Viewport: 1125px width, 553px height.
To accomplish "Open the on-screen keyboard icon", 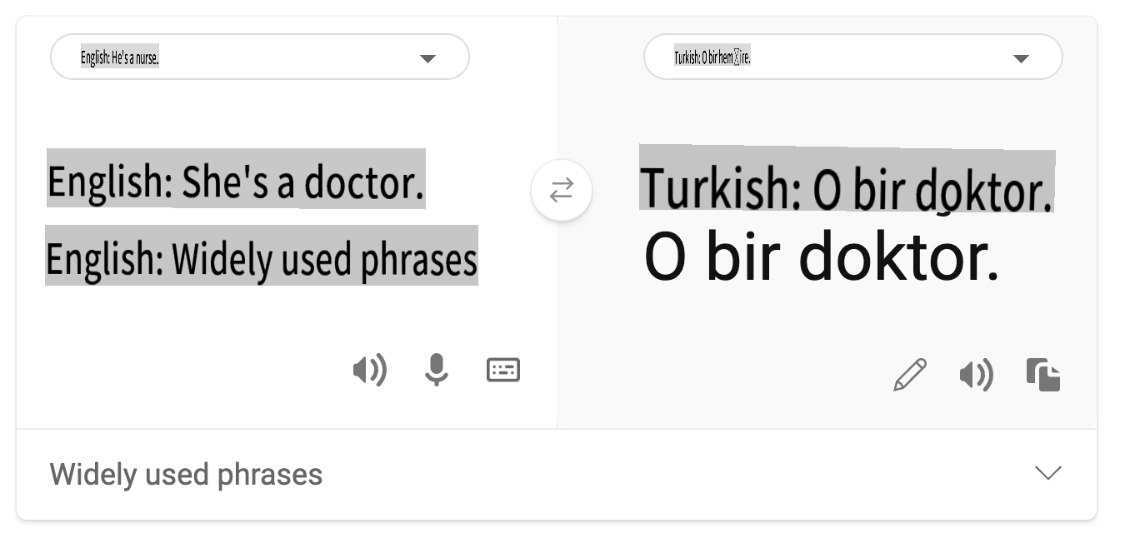I will [503, 370].
